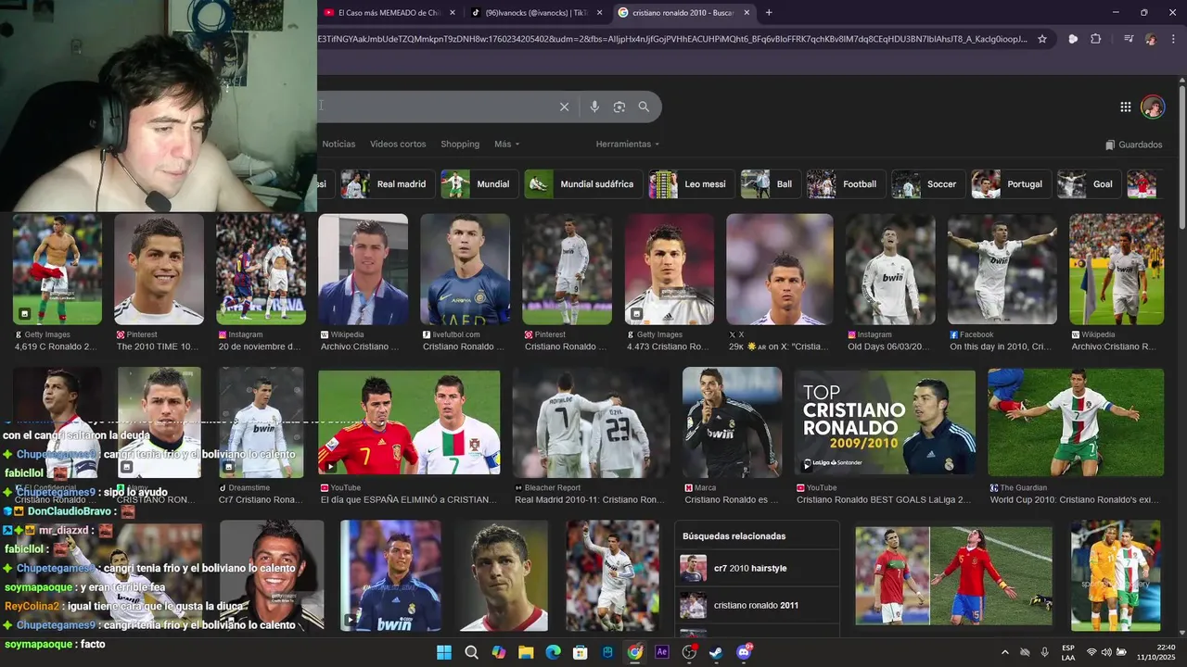This screenshot has height=667, width=1187.
Task: Open Chrome media controls icon
Action: point(1129,39)
